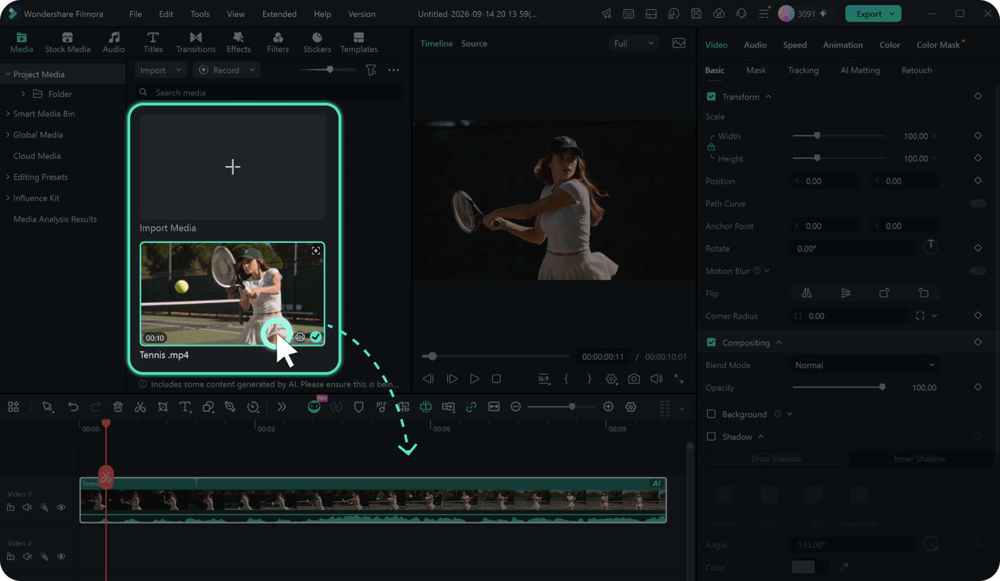Click the Flip Vertical icon
Screen dimensions: 1000x581
click(x=846, y=293)
